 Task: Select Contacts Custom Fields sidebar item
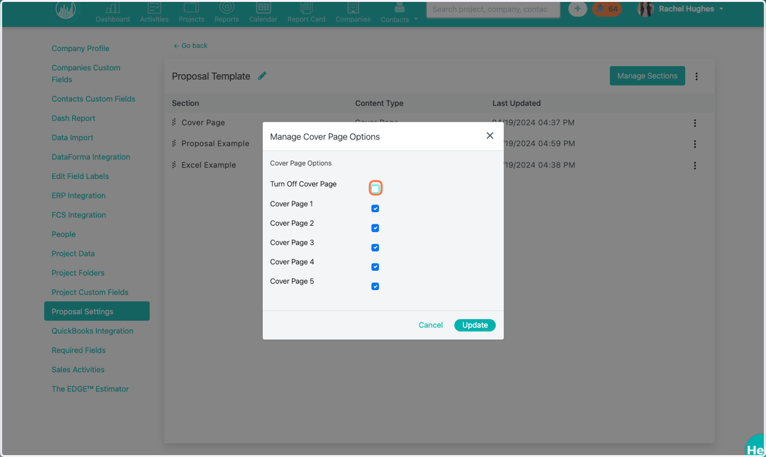tap(93, 99)
